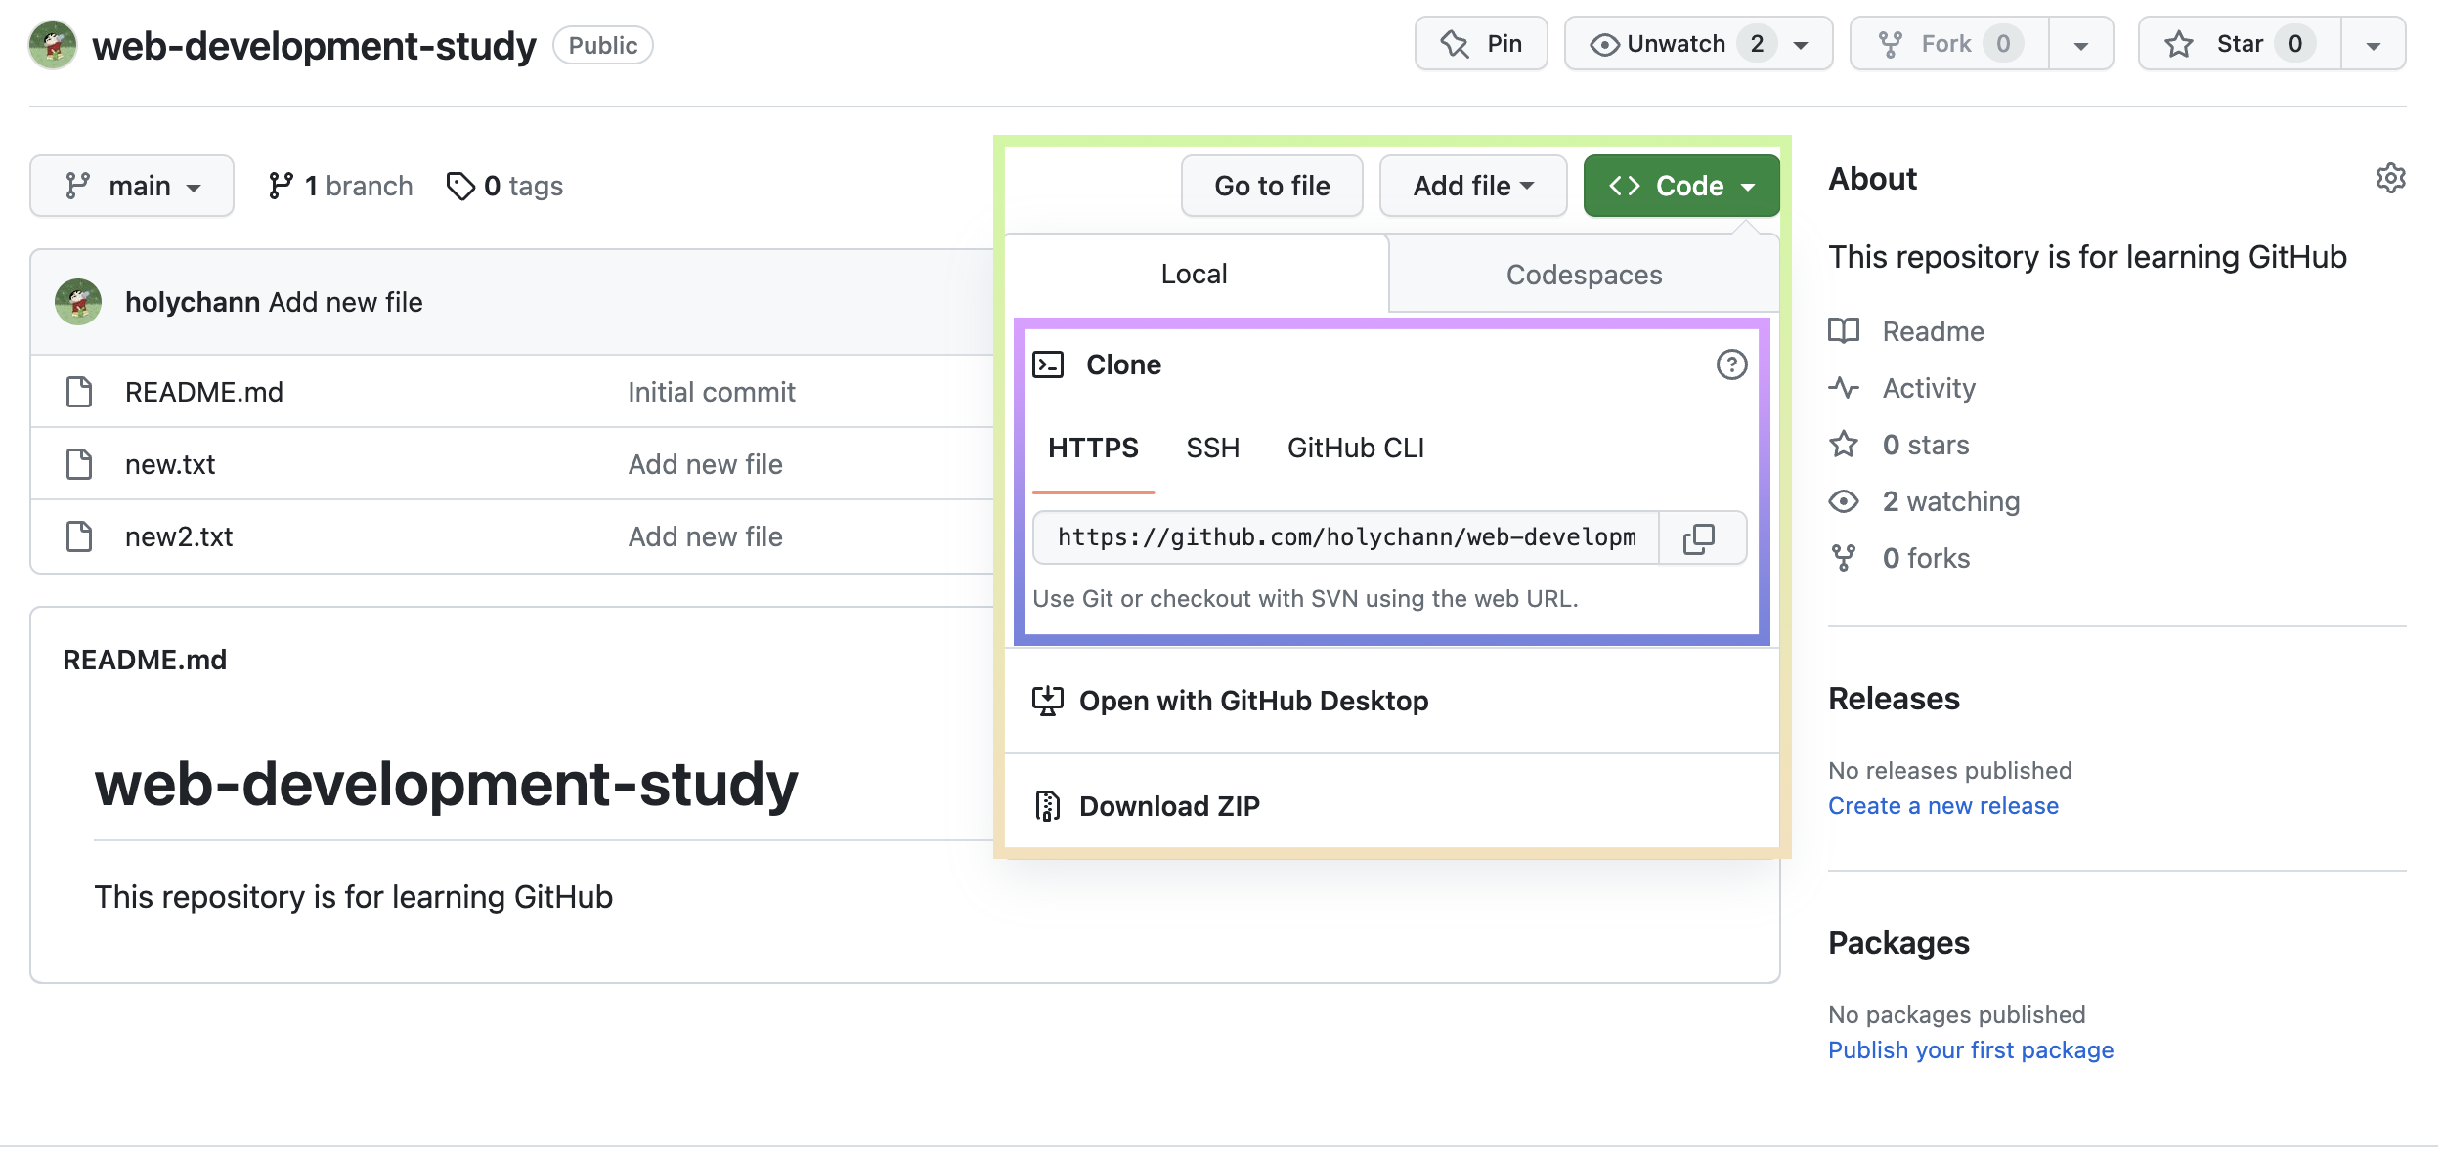Click the forks icon in About section
The height and width of the screenshot is (1155, 2442).
tap(1844, 558)
